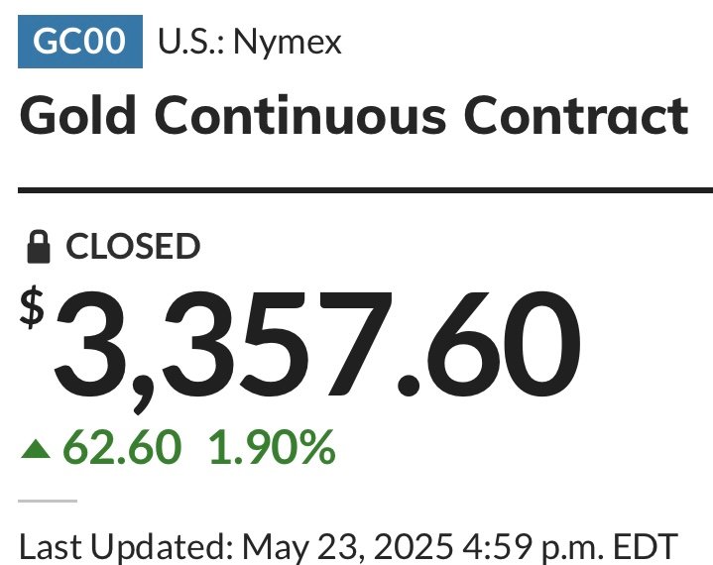Image resolution: width=713 pixels, height=565 pixels.
Task: Click the green up triangle indicator
Action: pos(36,449)
